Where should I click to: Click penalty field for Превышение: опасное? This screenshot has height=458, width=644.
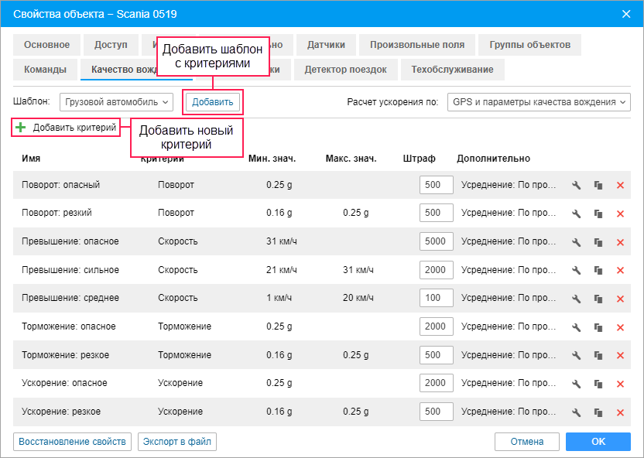[434, 241]
